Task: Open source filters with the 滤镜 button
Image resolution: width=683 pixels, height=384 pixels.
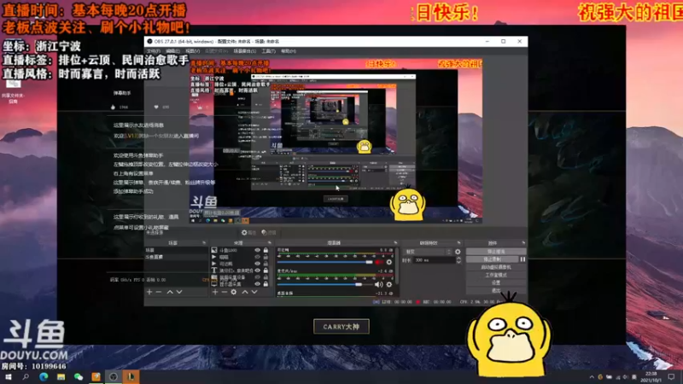Action: pos(269,232)
